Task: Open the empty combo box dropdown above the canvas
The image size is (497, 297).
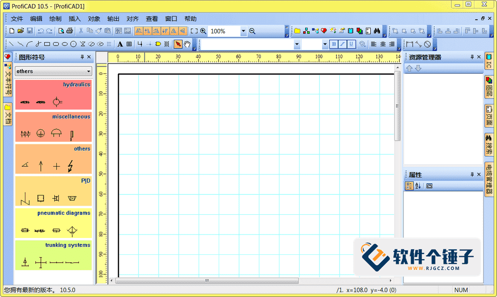Action: point(296,44)
